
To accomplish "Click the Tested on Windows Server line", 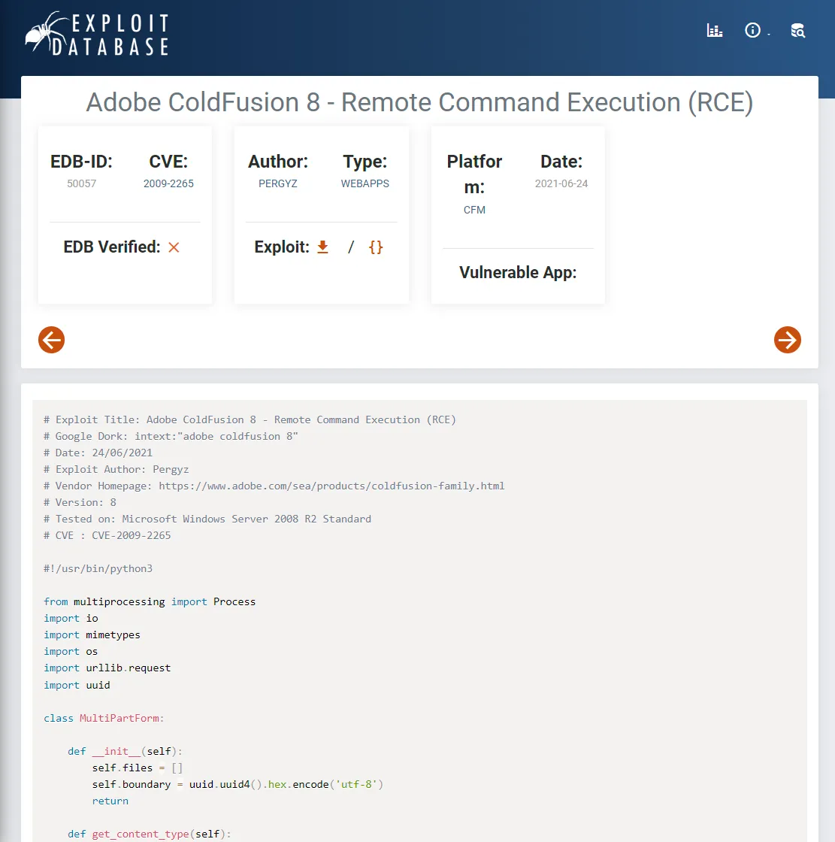I will [x=207, y=519].
